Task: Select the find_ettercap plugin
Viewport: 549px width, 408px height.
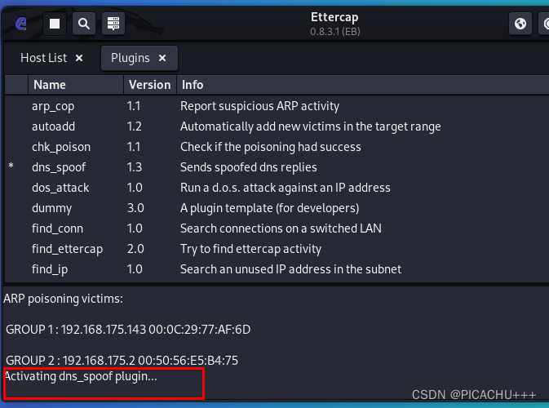Action: click(67, 249)
